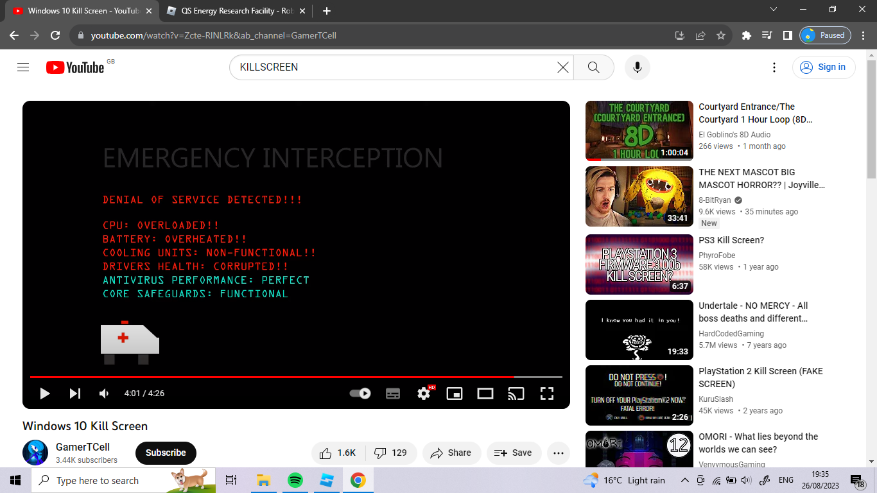Open Chrome three-dot menu

(864, 35)
